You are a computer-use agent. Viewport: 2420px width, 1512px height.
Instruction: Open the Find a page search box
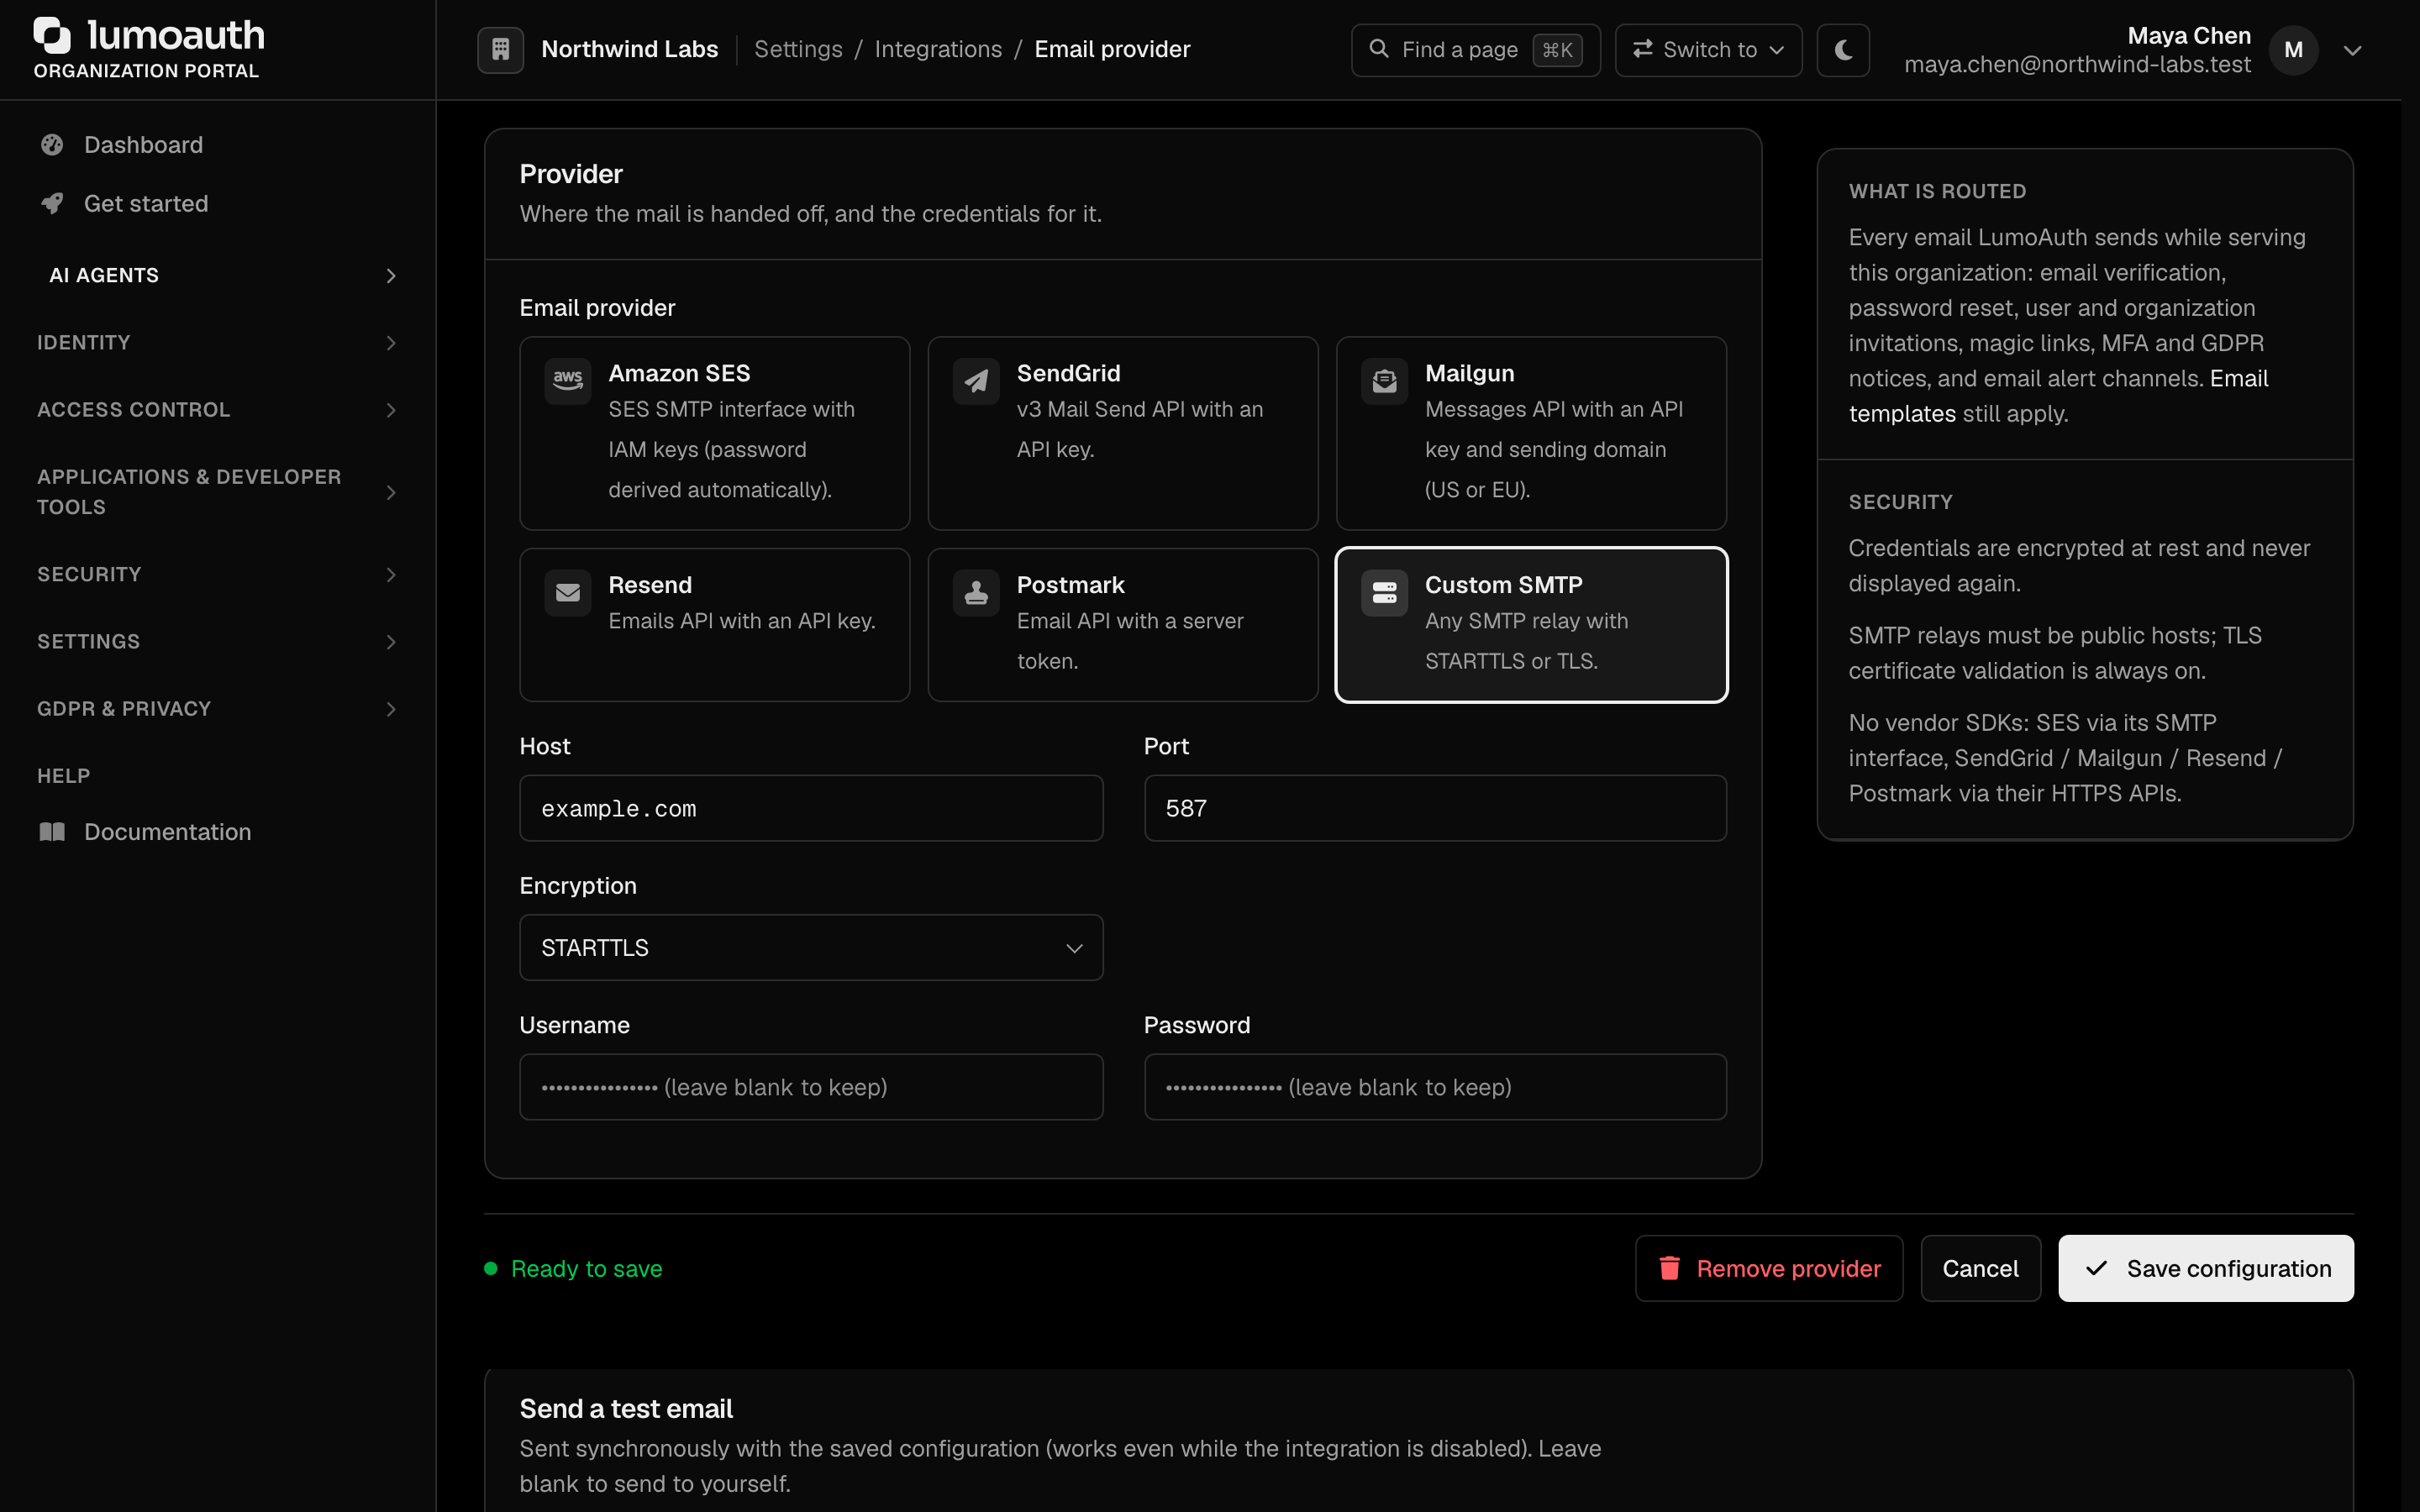point(1475,50)
